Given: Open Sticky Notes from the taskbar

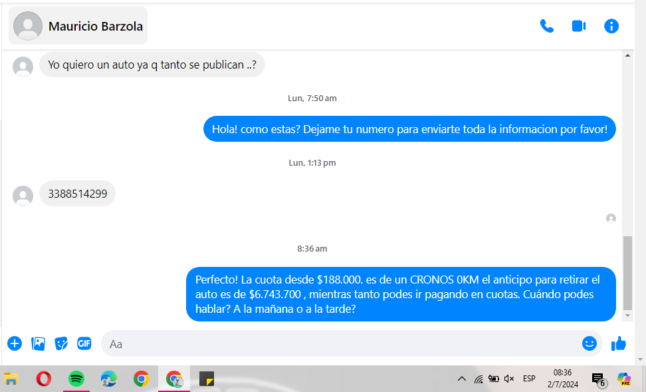Looking at the screenshot, I should click(x=207, y=379).
